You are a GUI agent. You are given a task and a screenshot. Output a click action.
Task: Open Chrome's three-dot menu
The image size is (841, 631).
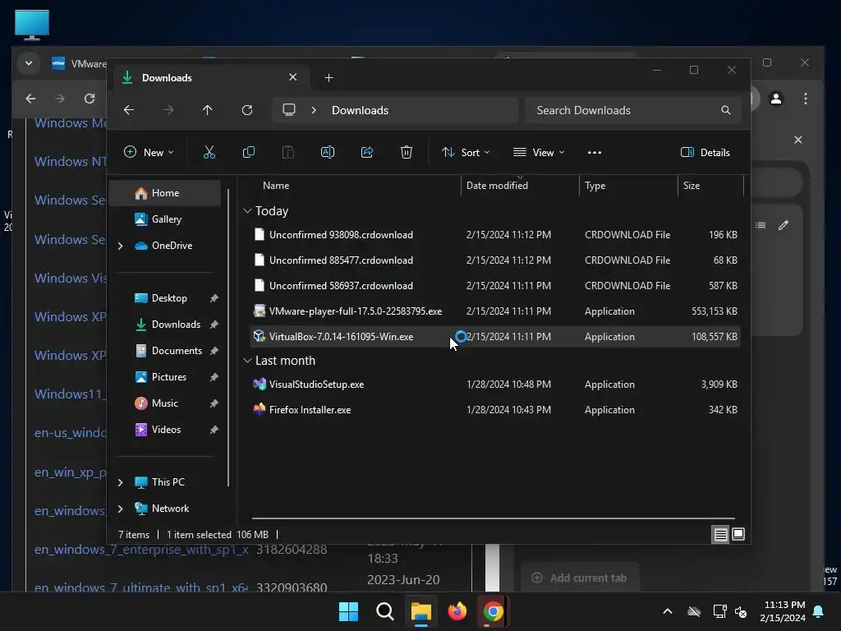tap(806, 99)
